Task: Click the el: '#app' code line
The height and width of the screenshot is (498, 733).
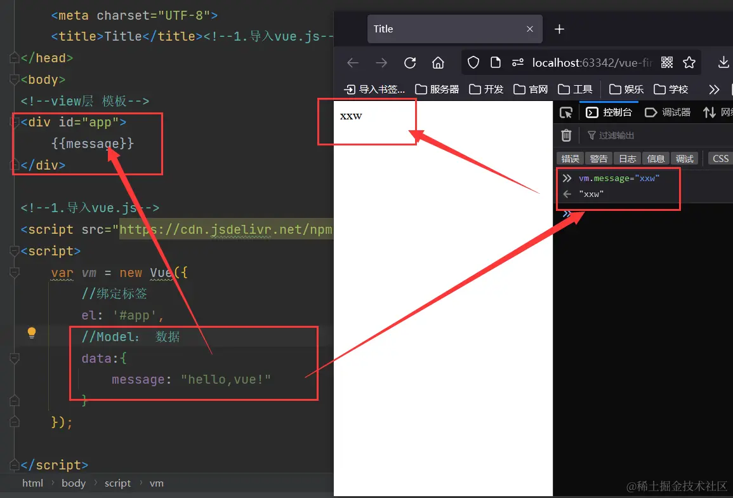Action: [x=122, y=316]
